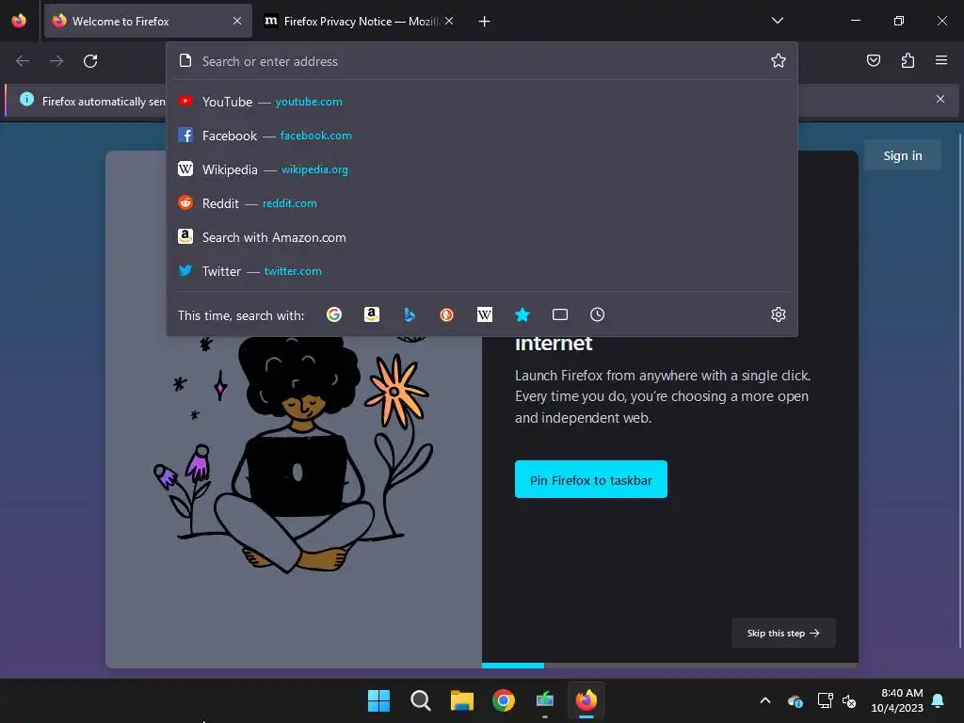Open the Firefox View pinned icon
Image resolution: width=964 pixels, height=723 pixels.
point(19,21)
